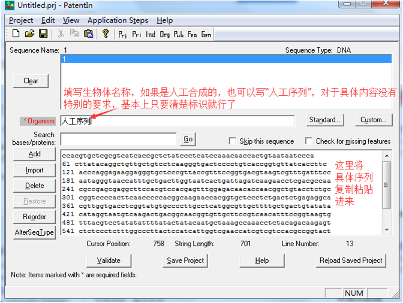Click the New project toolbar icon

pos(16,34)
